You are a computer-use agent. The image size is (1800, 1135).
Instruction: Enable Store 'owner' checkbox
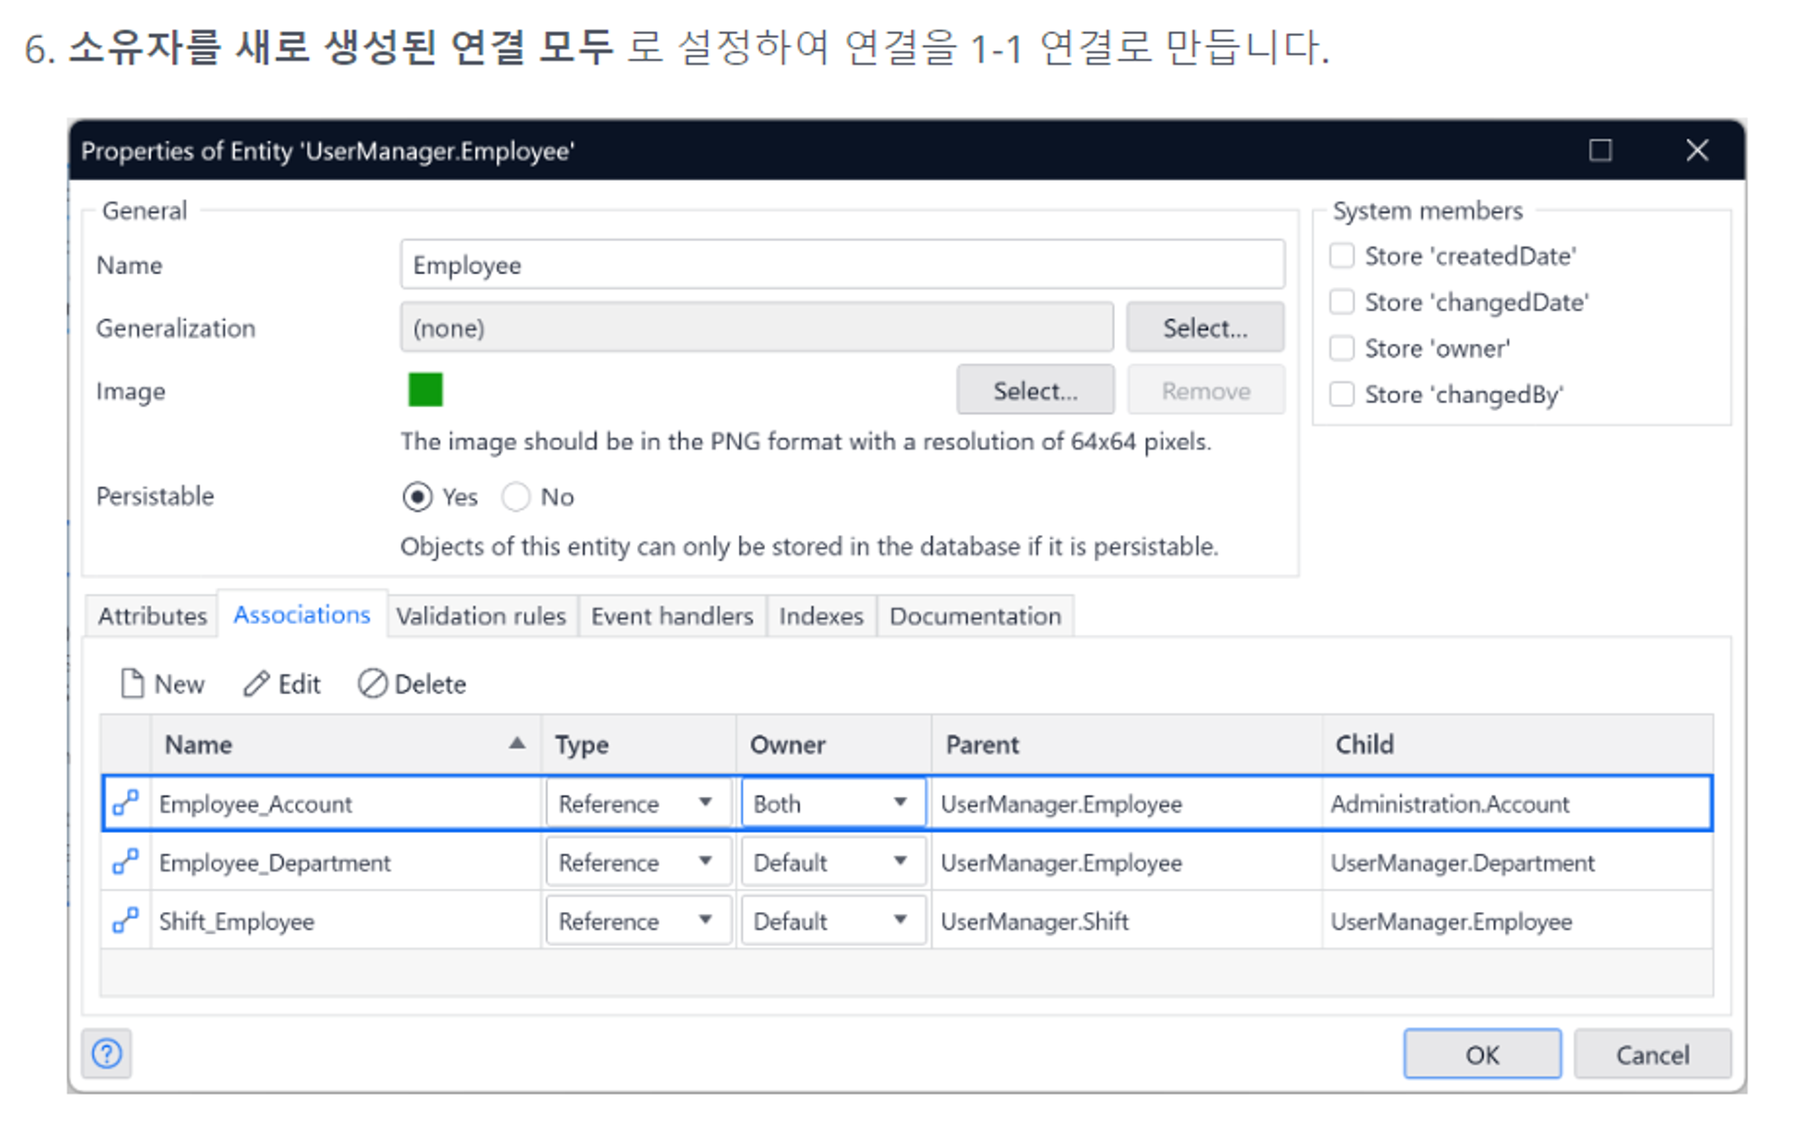pos(1342,348)
